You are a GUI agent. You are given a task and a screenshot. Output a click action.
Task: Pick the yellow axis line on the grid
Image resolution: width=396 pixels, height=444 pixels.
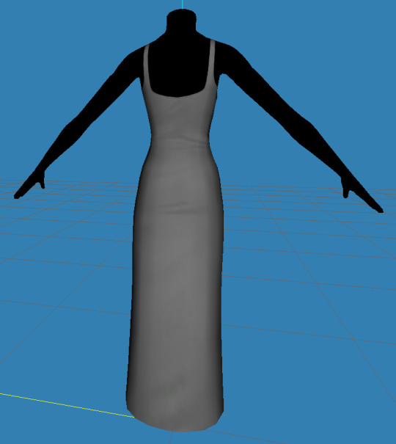67,405
